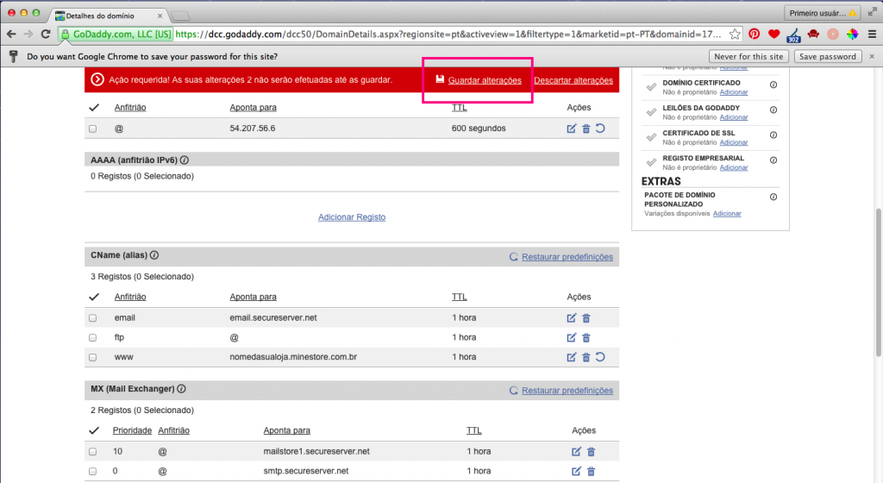
Task: Click Save password button
Action: click(x=827, y=56)
